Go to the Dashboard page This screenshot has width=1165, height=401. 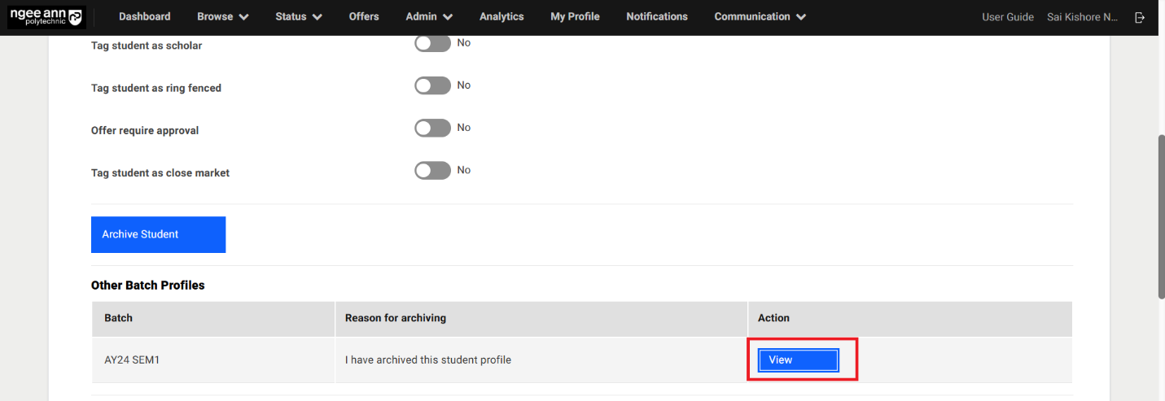pyautogui.click(x=145, y=17)
